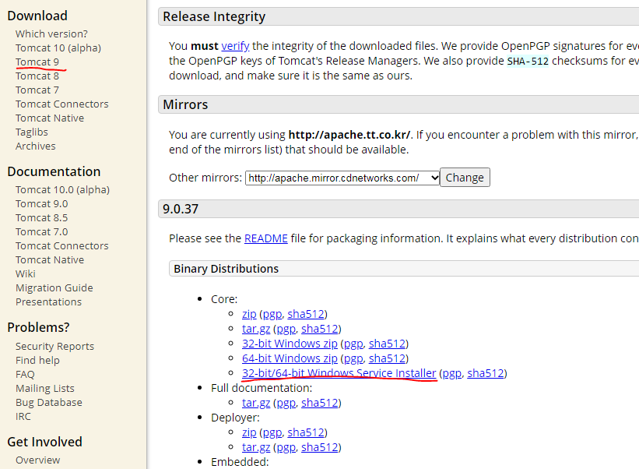Open pgp for Full documentation tar.gz
The image size is (639, 469).
286,403
